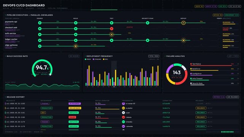This screenshot has width=244, height=137.
Task: Click the build success trend area chart
Action: click(x=42, y=87)
